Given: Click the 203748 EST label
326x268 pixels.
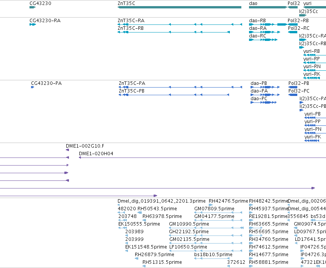Looking at the screenshot, I should click(128, 216).
